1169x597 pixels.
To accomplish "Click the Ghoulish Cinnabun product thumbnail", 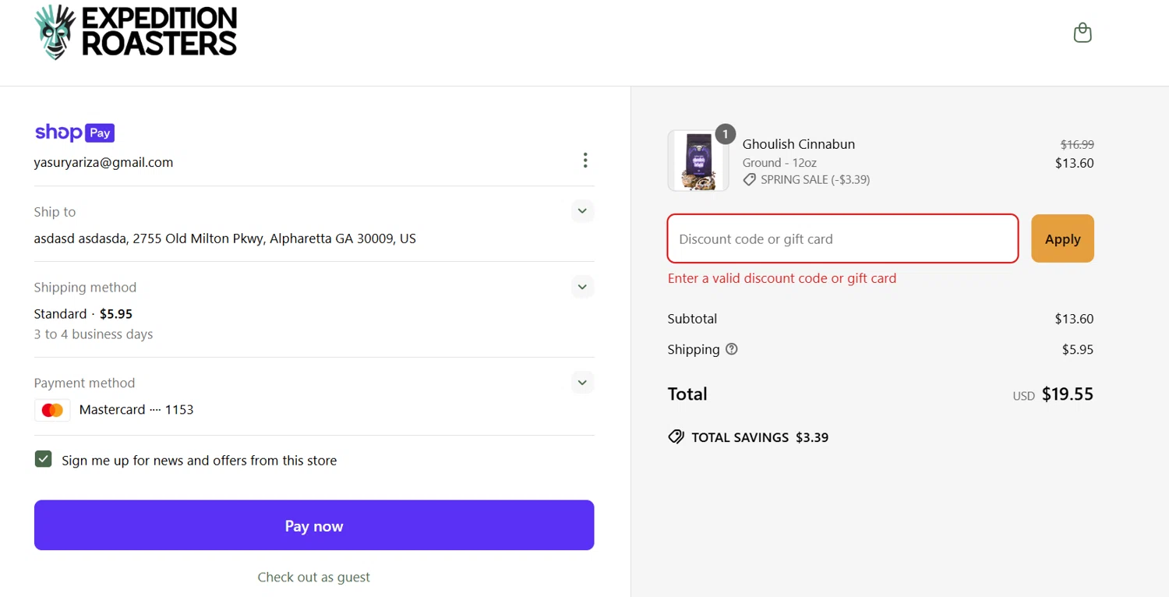I will pyautogui.click(x=698, y=161).
